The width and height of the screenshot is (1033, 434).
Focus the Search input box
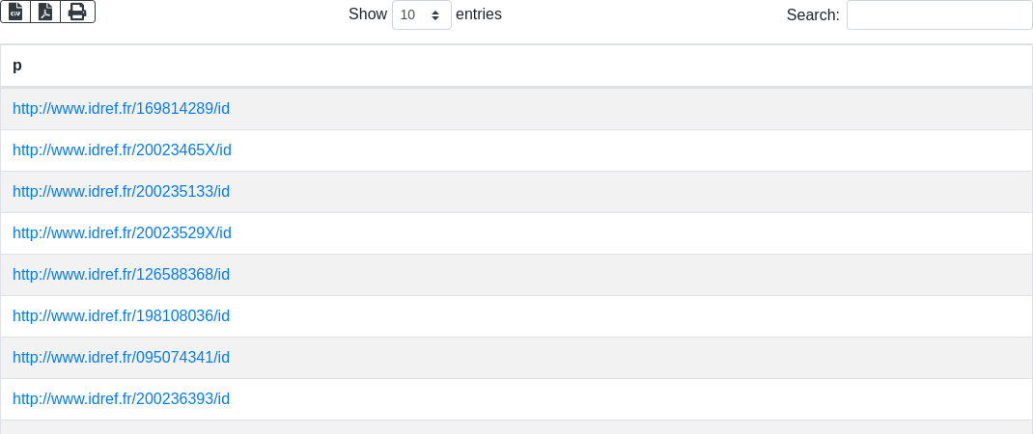pyautogui.click(x=938, y=15)
